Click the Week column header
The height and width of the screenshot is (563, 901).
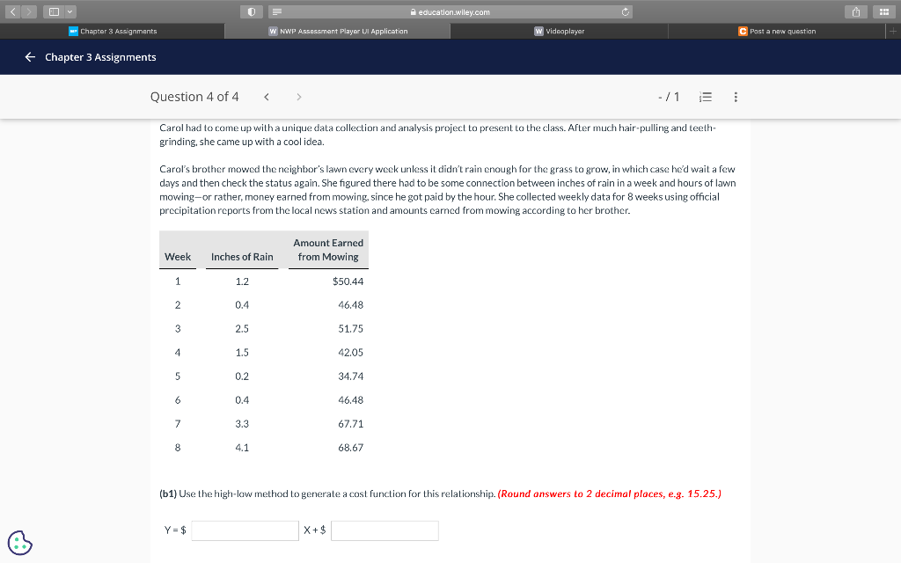[178, 257]
